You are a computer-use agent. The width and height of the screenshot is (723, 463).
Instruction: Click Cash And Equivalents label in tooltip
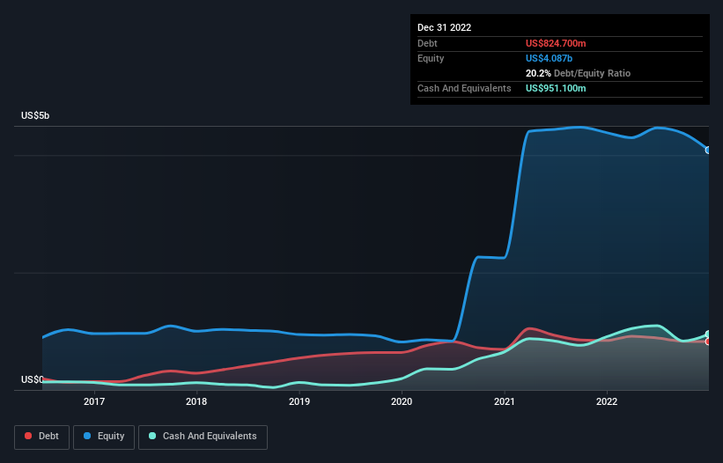464,88
